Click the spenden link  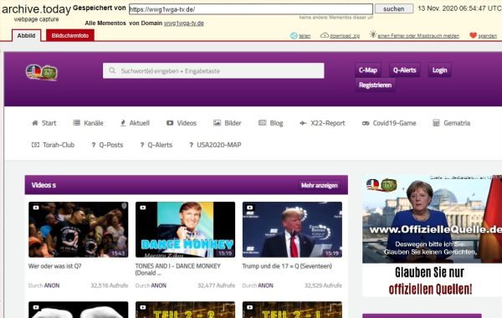click(487, 36)
